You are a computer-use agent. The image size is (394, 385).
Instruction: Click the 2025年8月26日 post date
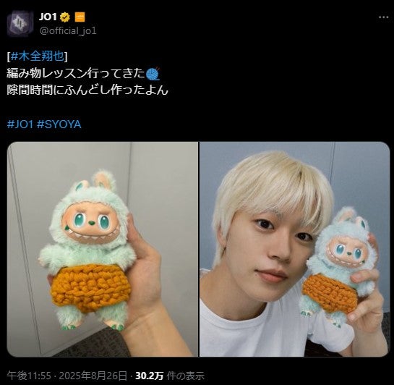click(x=93, y=376)
